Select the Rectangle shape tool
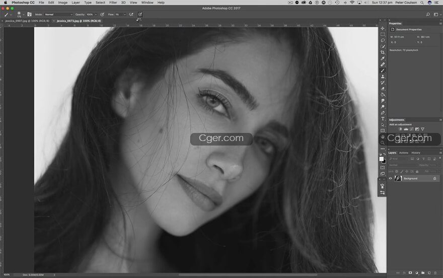Image resolution: width=443 pixels, height=278 pixels. coord(383,131)
